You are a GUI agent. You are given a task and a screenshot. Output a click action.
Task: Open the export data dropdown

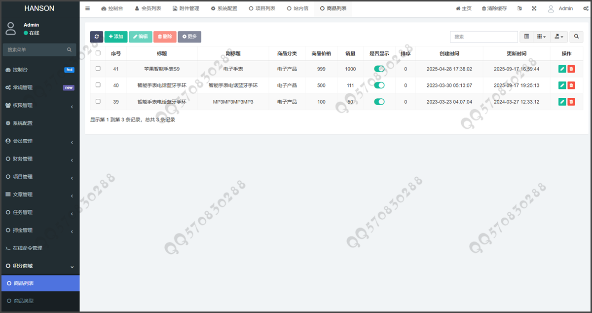point(559,37)
